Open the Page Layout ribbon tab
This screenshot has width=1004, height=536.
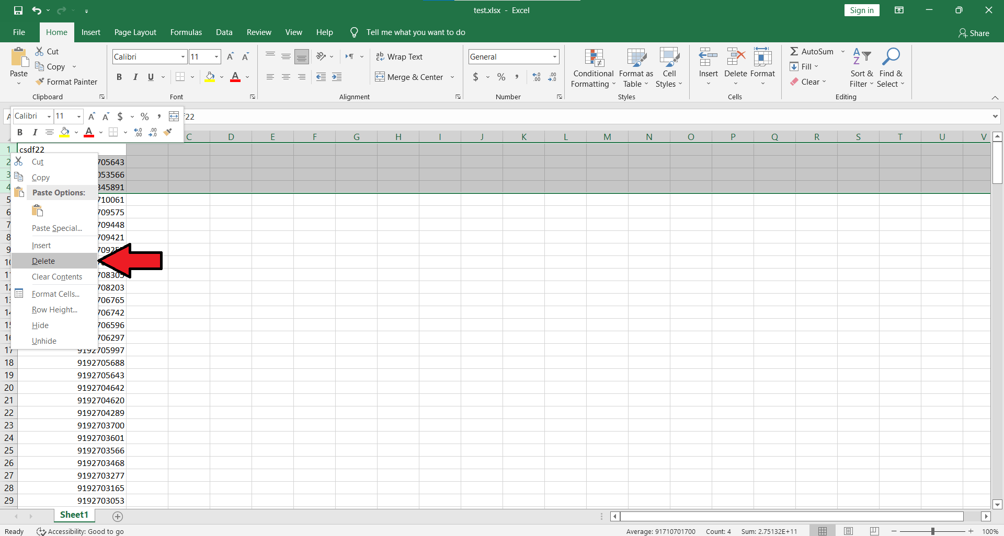(x=135, y=32)
